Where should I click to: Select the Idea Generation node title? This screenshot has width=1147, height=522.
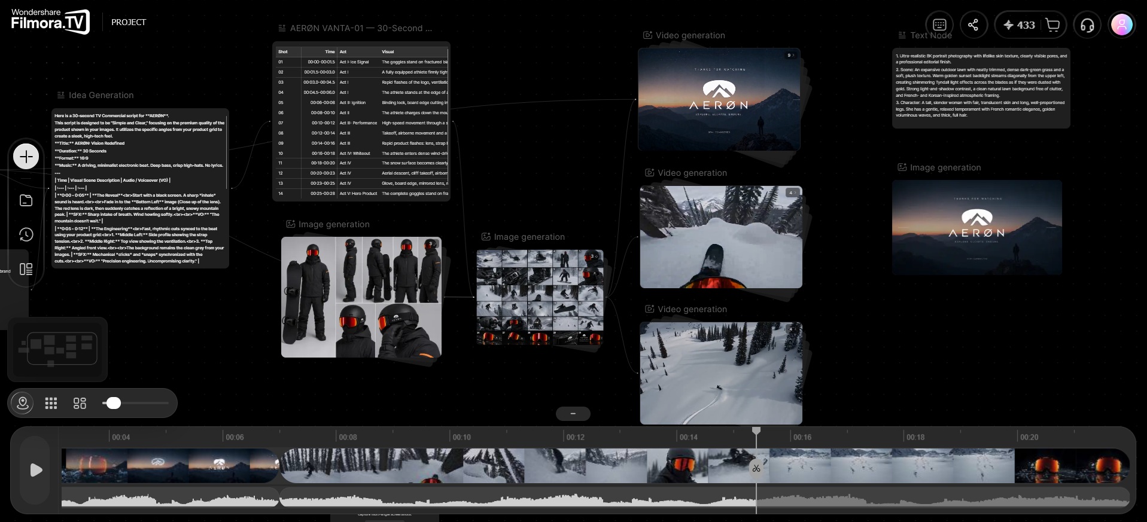[101, 95]
